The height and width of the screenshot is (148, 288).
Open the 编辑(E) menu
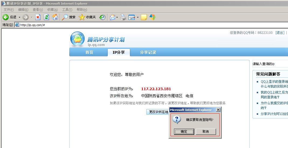tap(23, 9)
